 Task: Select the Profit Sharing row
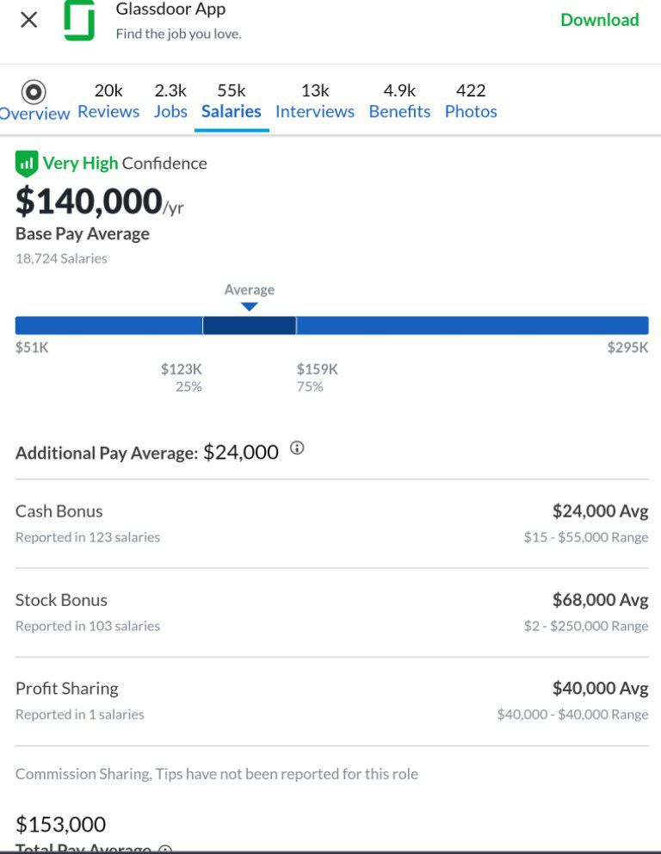click(x=331, y=701)
